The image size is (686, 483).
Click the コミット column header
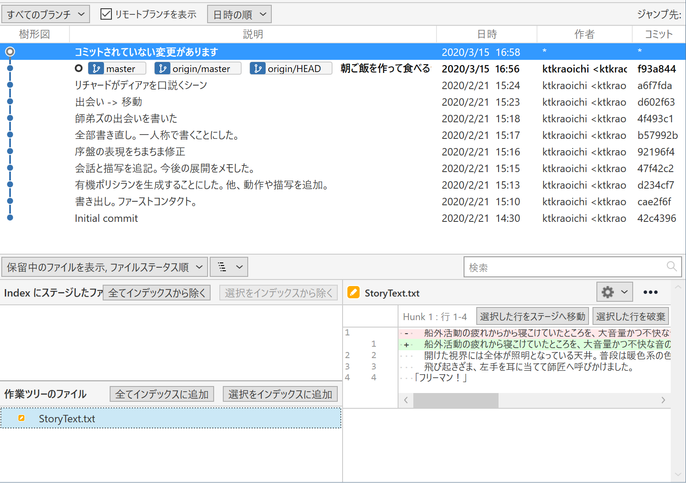click(x=659, y=34)
